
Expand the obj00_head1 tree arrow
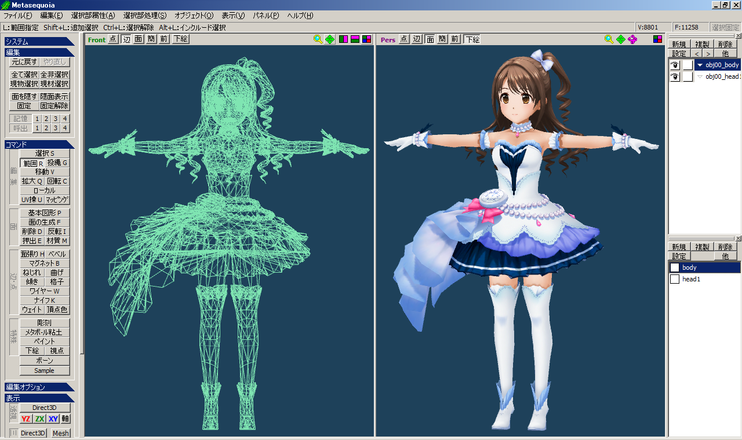pyautogui.click(x=700, y=76)
